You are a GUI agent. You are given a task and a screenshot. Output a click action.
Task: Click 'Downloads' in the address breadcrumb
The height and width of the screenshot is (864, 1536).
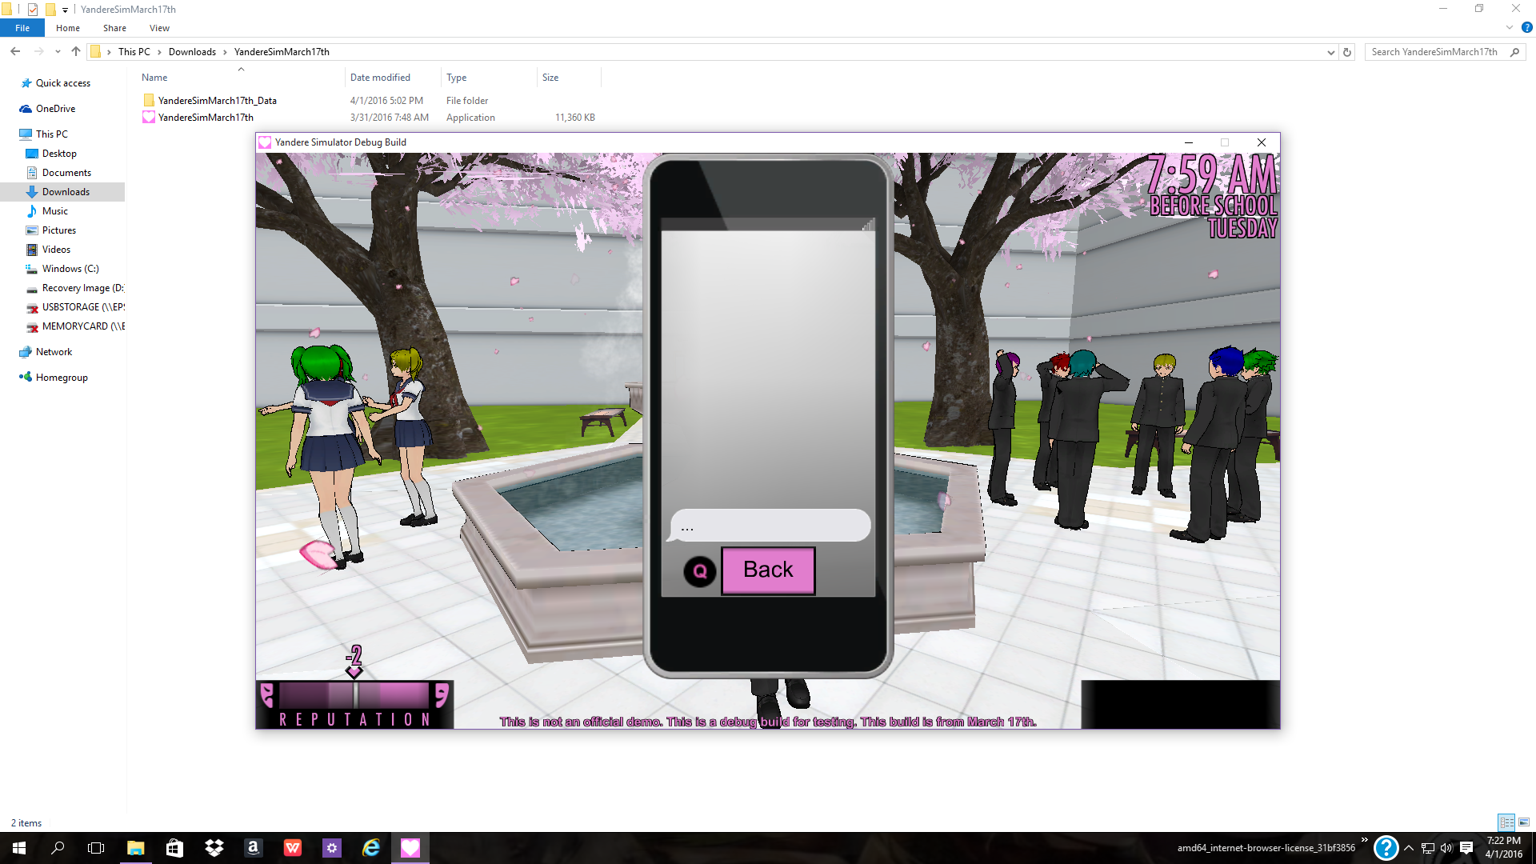[x=192, y=52]
